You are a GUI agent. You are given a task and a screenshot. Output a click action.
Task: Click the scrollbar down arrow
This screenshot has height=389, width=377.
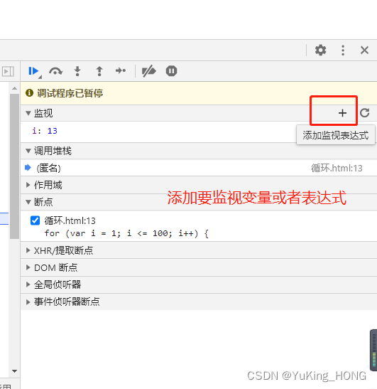[x=14, y=371]
